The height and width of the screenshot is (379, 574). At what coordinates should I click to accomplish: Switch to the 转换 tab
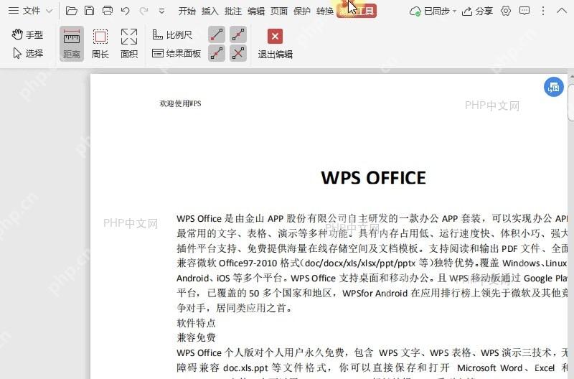[x=325, y=11]
